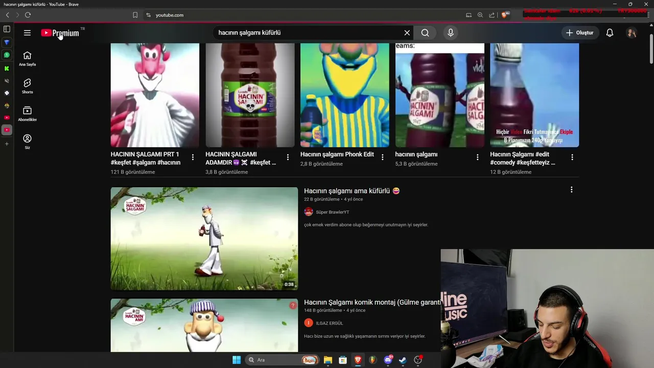
Task: Open the Kick pinned tab
Action: (7, 68)
